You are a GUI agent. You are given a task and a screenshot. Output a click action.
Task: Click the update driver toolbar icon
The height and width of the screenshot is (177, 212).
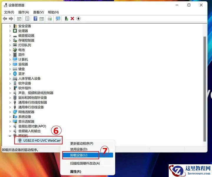coord(66,19)
